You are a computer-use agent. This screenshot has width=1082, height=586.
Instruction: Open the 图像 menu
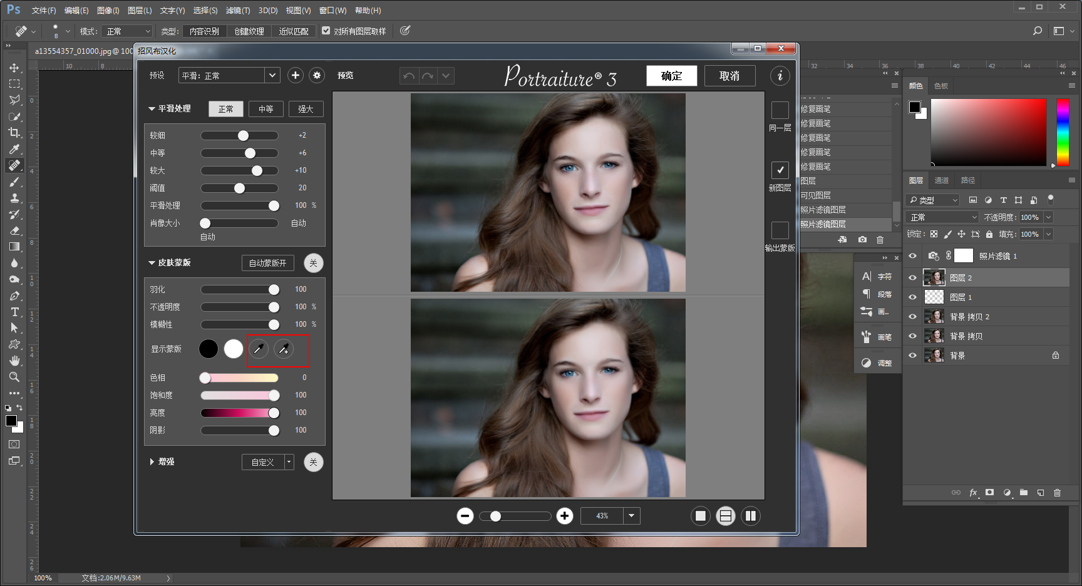(108, 11)
